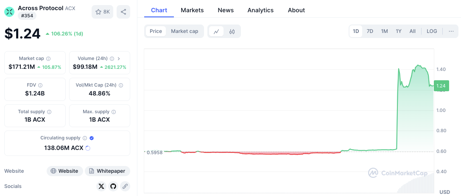The height and width of the screenshot is (196, 461).
Task: Click the 48.86% Vol/Mkt Cap value
Action: click(99, 94)
